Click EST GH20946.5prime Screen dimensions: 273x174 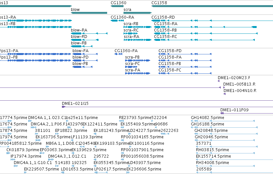point(225,140)
